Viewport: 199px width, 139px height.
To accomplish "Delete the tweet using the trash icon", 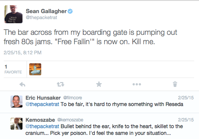I will pos(175,84).
